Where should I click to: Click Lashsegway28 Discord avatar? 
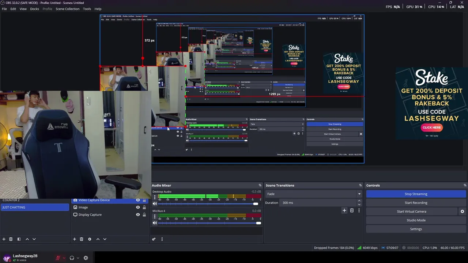(x=6, y=258)
